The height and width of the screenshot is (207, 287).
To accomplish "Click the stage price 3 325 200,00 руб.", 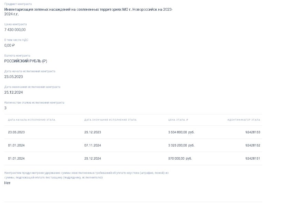I will [181, 145].
